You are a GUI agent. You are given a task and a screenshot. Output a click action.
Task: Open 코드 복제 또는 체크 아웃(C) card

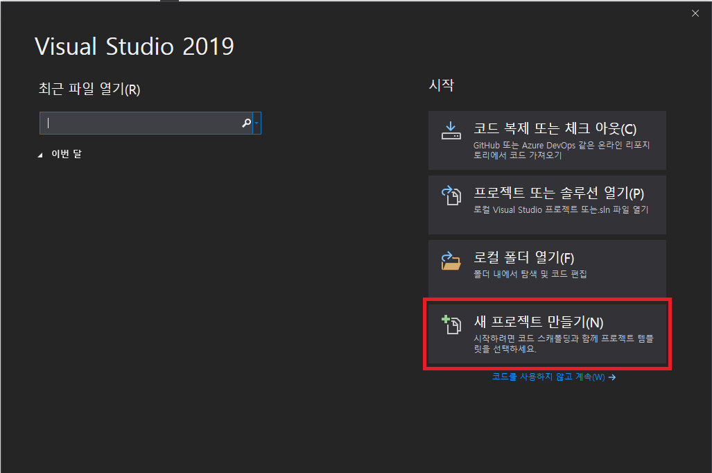[x=547, y=140]
